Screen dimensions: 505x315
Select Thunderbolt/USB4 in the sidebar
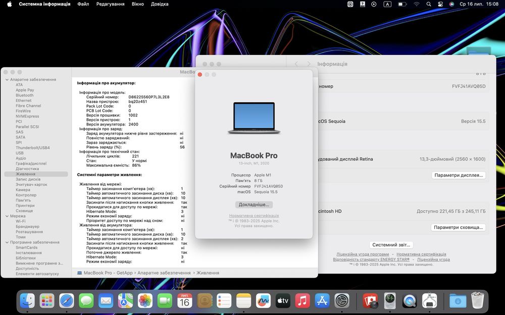(x=33, y=148)
